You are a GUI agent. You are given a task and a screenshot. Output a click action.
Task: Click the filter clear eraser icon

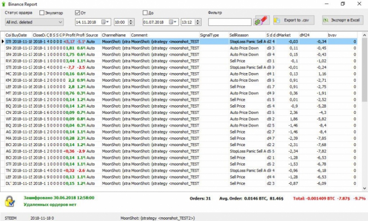click(x=261, y=20)
